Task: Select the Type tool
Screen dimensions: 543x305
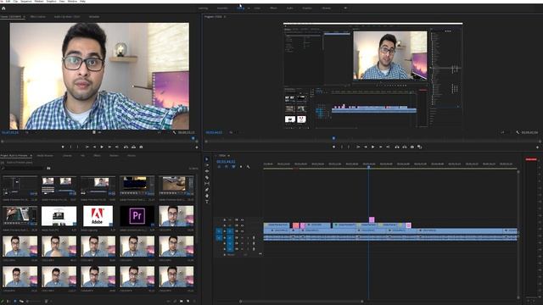Action: pos(207,202)
